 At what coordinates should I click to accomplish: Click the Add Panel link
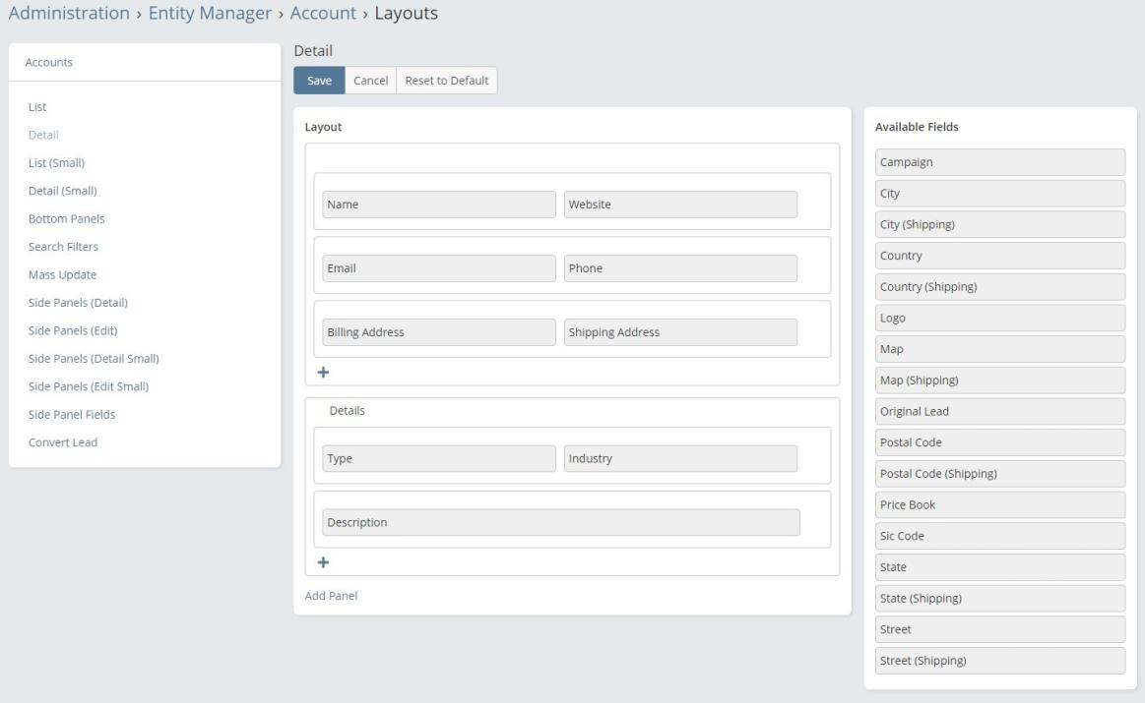(x=331, y=595)
